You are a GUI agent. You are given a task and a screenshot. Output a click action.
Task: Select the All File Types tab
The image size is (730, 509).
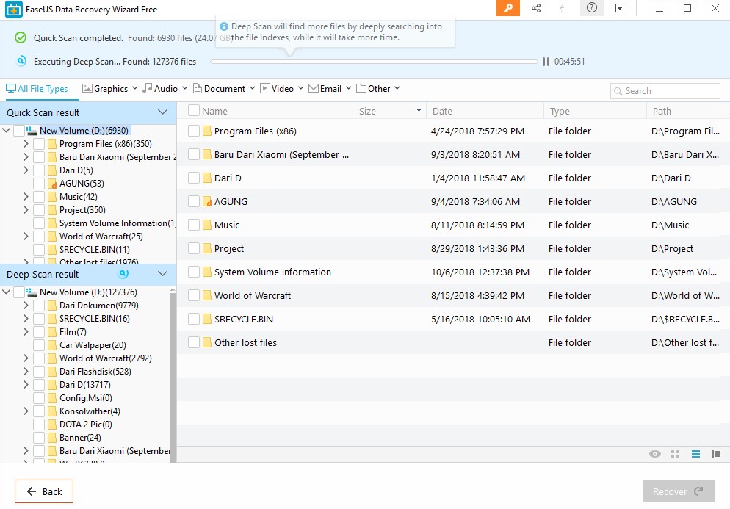[37, 88]
